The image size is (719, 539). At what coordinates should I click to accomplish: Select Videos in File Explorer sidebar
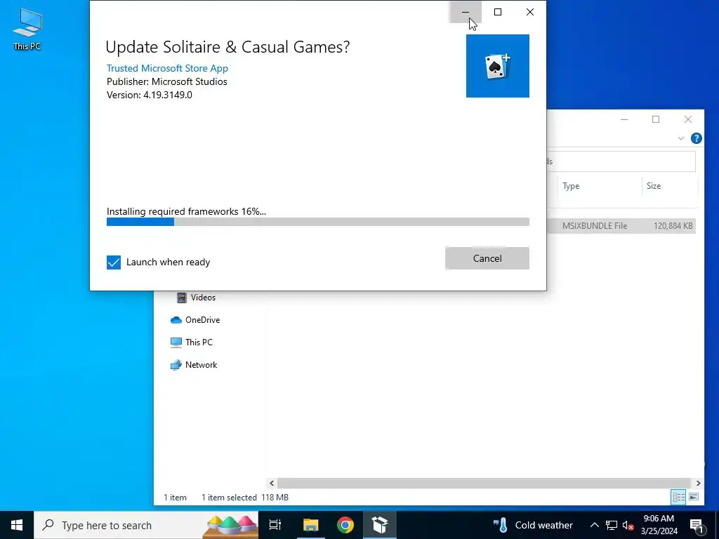point(203,298)
